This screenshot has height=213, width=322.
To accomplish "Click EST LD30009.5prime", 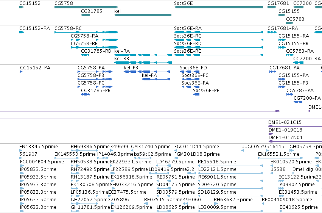I will 230,211.
